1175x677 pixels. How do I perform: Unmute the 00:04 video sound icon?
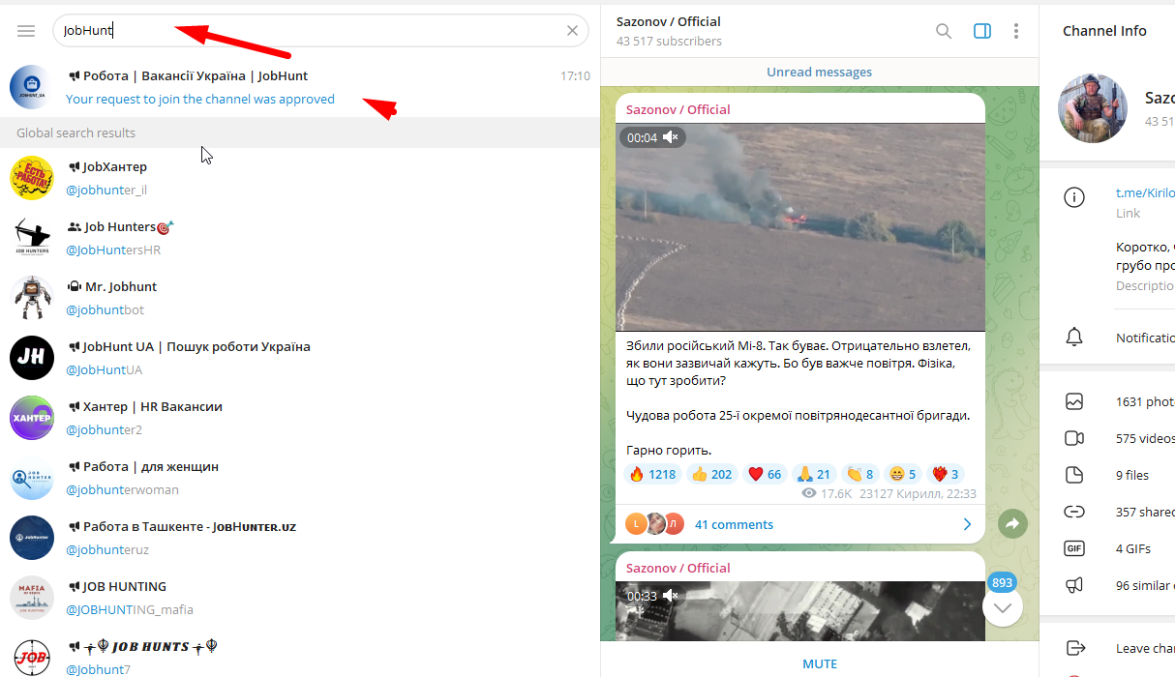(x=671, y=137)
